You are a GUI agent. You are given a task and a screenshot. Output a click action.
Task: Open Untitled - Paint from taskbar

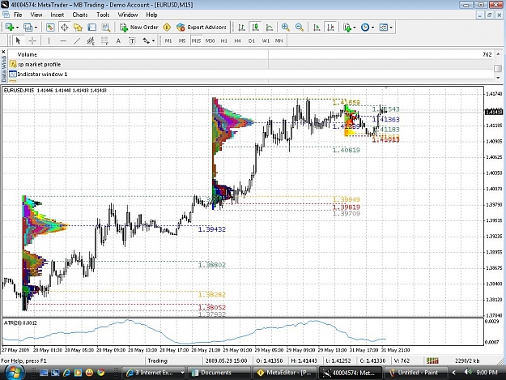click(415, 373)
